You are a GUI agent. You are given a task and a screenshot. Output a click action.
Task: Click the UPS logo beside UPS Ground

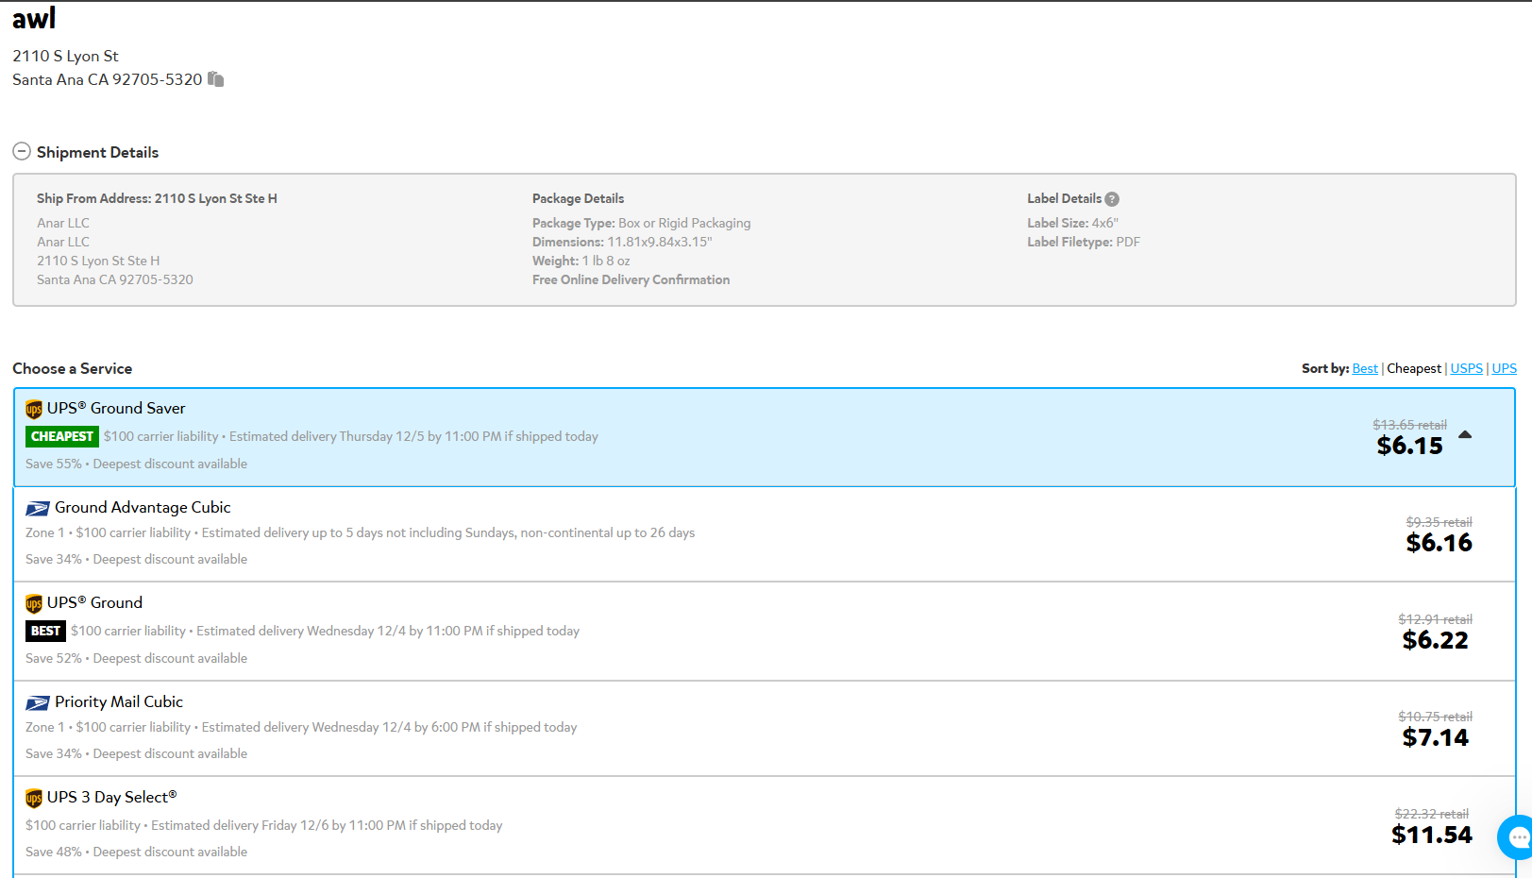[x=34, y=603]
